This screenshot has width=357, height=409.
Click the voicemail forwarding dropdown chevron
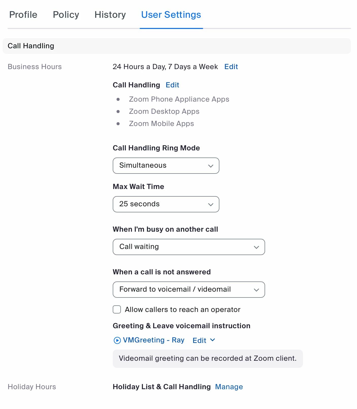coord(256,290)
